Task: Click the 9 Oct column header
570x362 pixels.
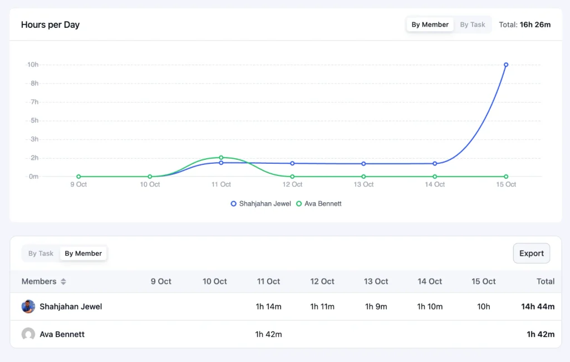Action: pos(161,282)
